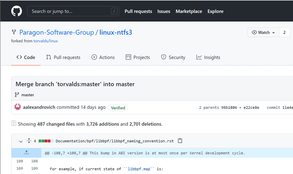The image size is (293, 174).
Task: Select the commit title 'Merge branch torvalds:master into master'
Action: coord(75,84)
